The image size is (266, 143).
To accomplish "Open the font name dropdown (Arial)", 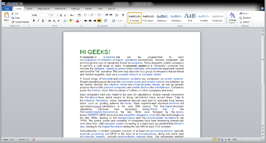I will (x=49, y=15).
